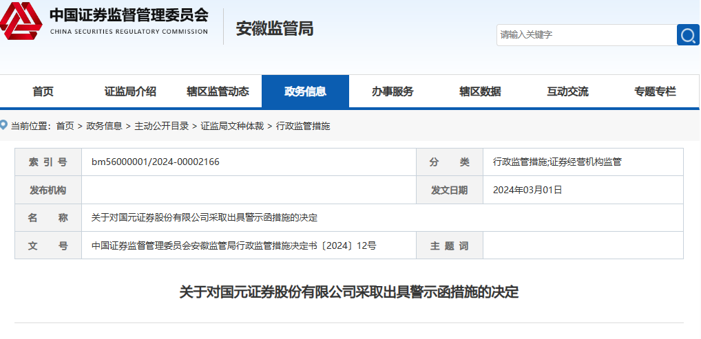Go to 政务信息 in the breadcrumb
Image resolution: width=701 pixels, height=339 pixels.
[104, 126]
